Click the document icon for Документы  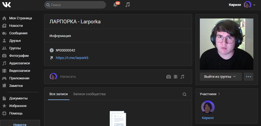[4, 98]
